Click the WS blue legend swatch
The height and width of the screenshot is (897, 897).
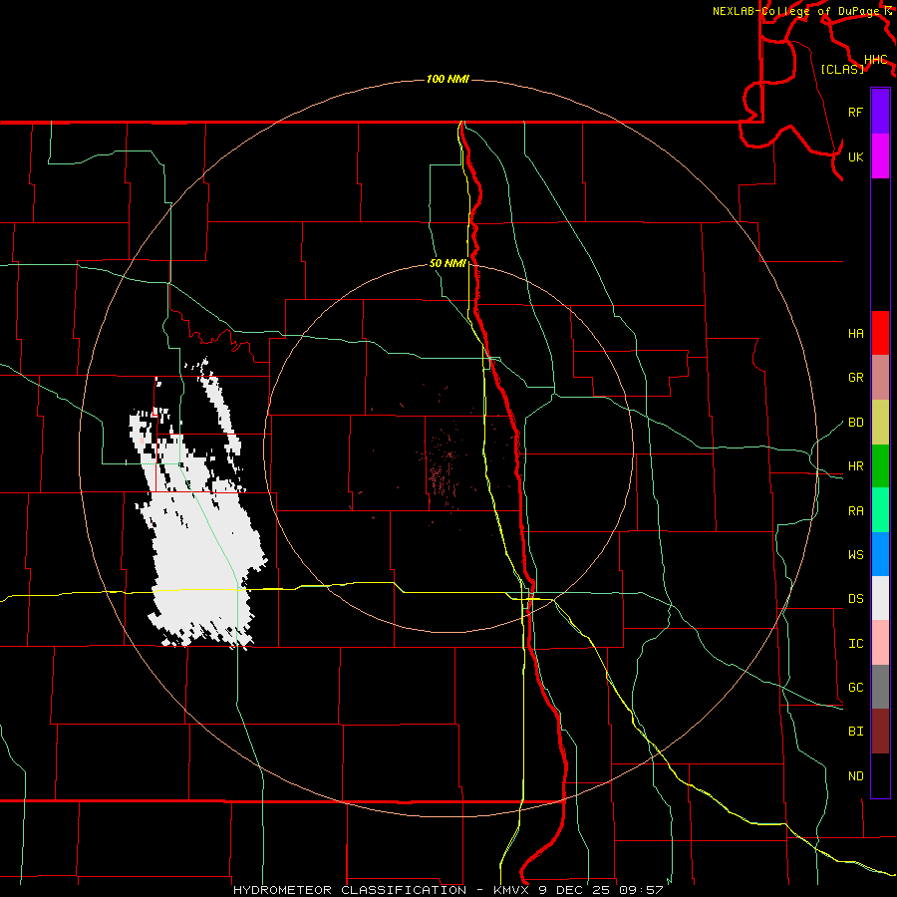tap(880, 554)
